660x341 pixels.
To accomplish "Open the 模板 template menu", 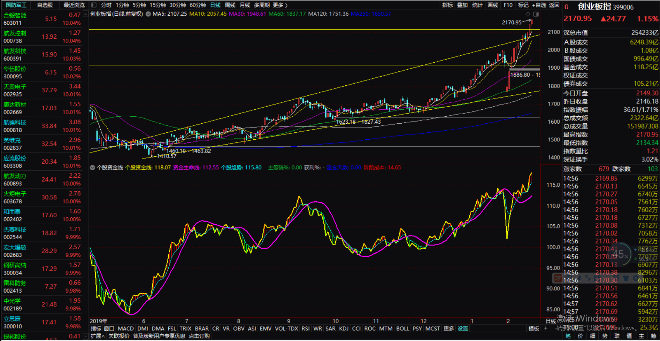I will click(x=534, y=328).
